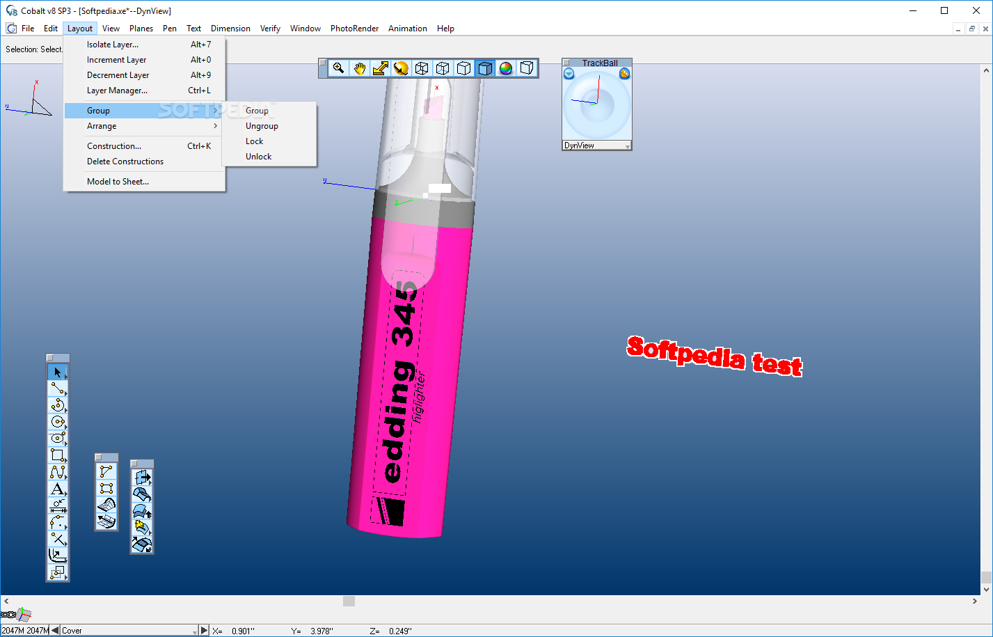
Task: Click the TrackBall palette collapse box
Action: click(566, 63)
